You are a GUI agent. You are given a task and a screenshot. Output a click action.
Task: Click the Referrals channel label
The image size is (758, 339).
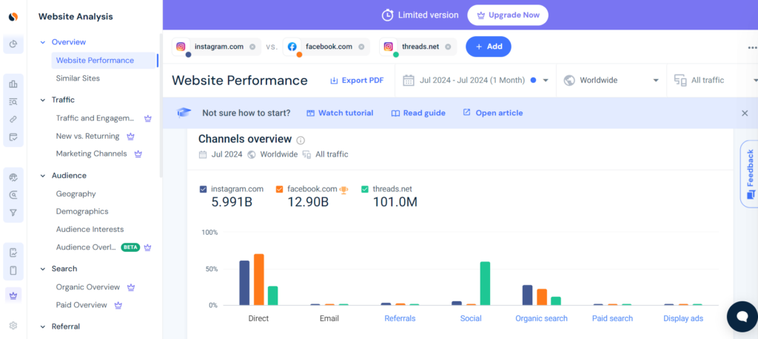tap(400, 318)
